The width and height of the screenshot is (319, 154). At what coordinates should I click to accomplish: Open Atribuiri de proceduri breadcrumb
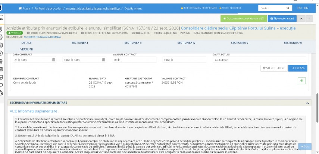49,9
